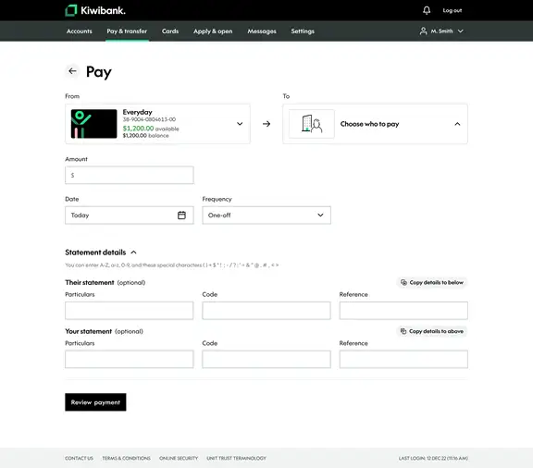Click the back arrow beside Pay
This screenshot has height=468, width=533.
[72, 71]
